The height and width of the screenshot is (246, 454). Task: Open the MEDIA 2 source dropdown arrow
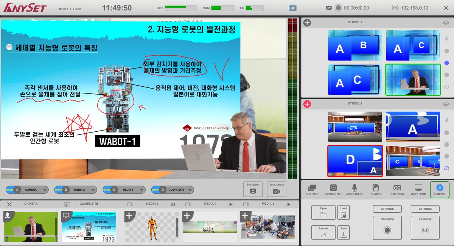(93, 190)
